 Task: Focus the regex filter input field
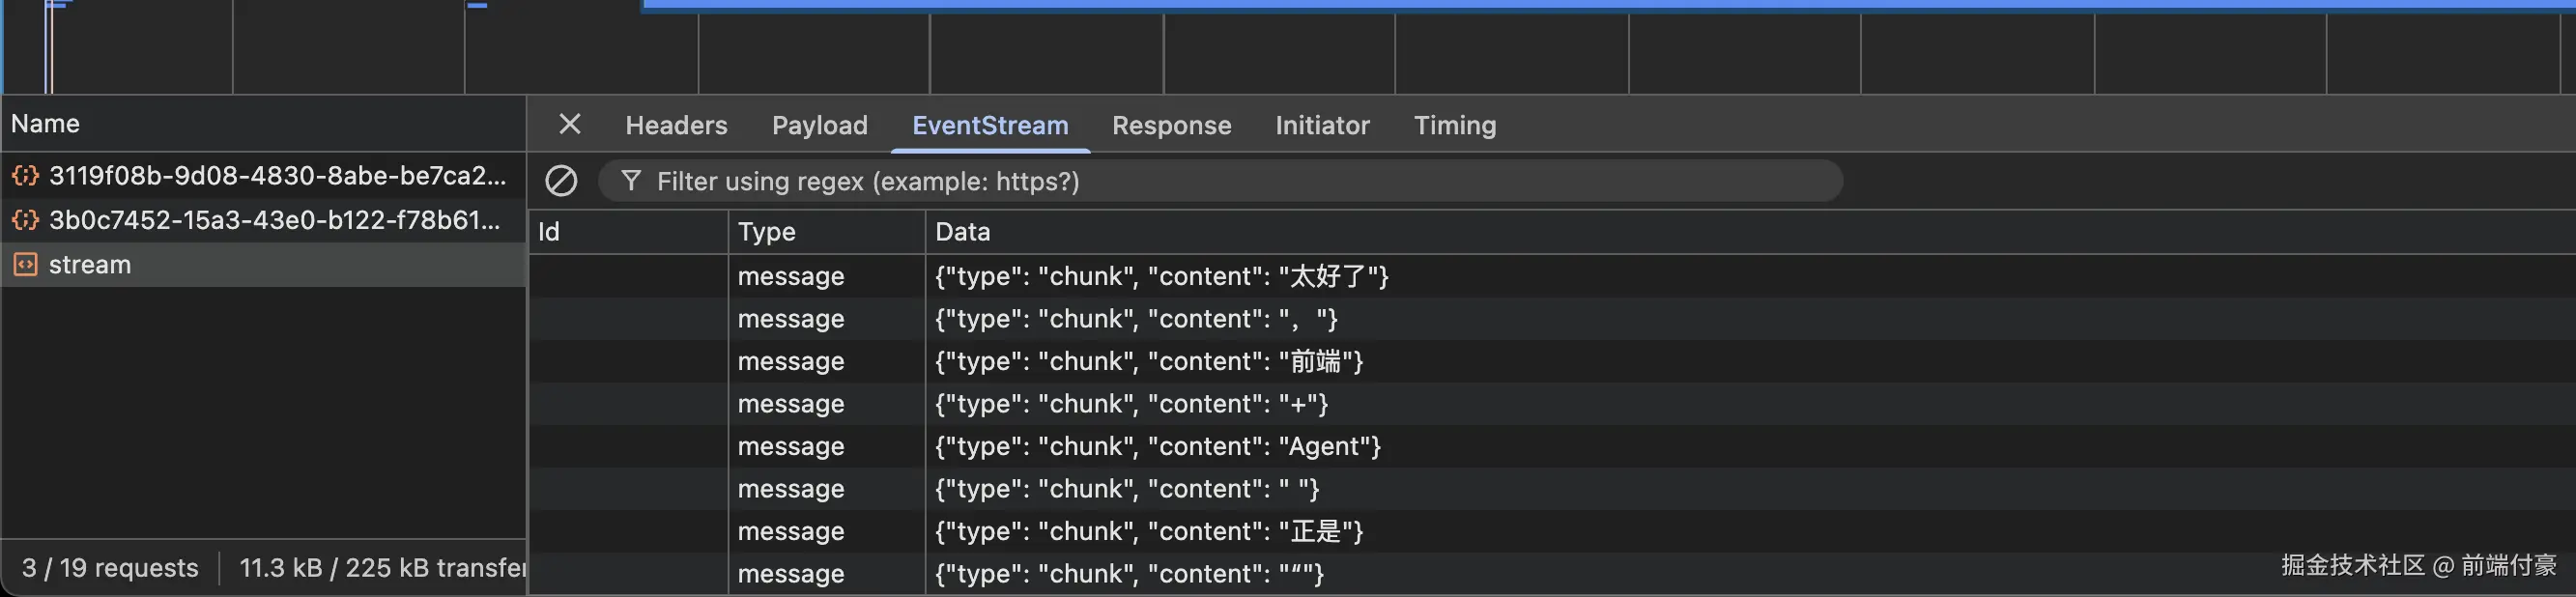pyautogui.click(x=1240, y=181)
